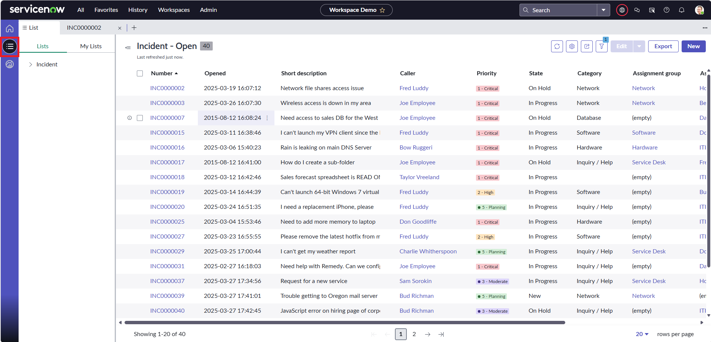Screen dimensions: 711x342
Task: Click the globe scope icon
Action: 622,10
